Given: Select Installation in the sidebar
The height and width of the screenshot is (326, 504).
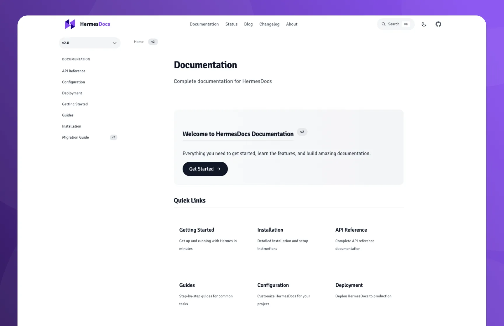Looking at the screenshot, I should tap(71, 126).
